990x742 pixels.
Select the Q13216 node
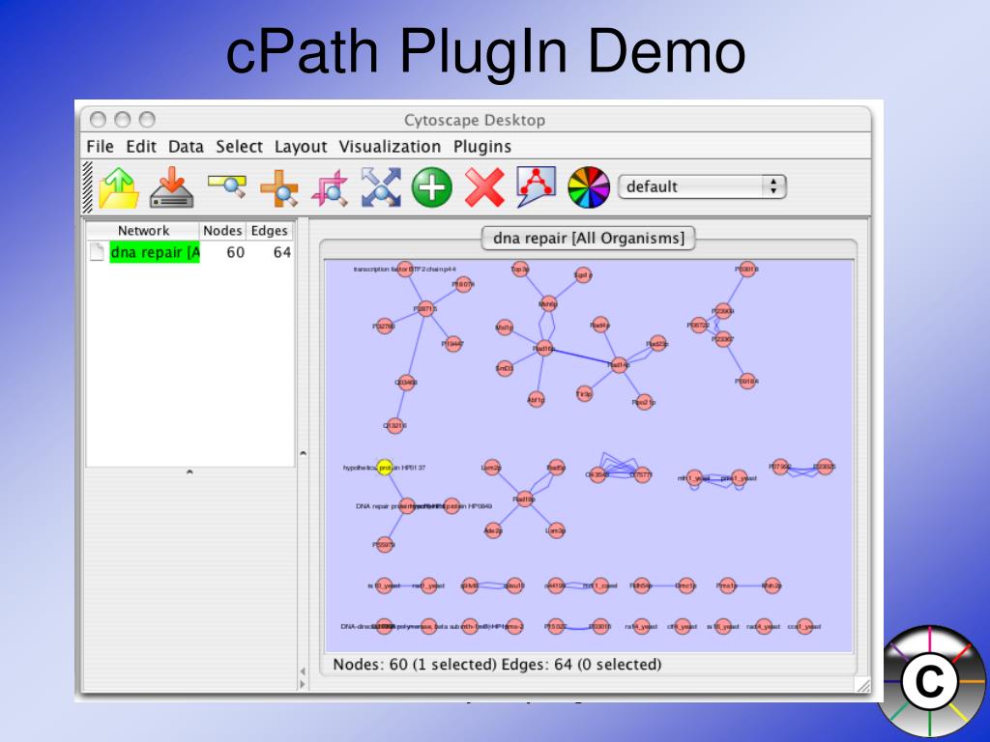point(394,426)
